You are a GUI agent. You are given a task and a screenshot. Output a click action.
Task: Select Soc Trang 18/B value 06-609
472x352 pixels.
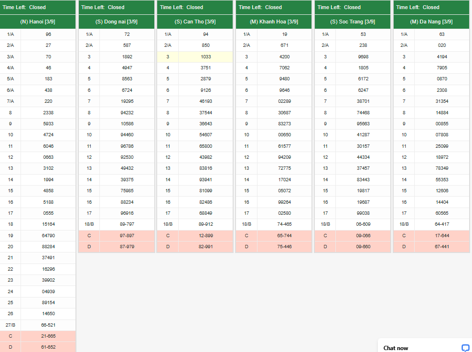[x=363, y=224]
